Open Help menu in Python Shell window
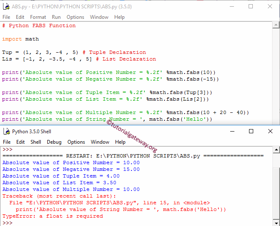The image size is (280, 226). pos(120,142)
